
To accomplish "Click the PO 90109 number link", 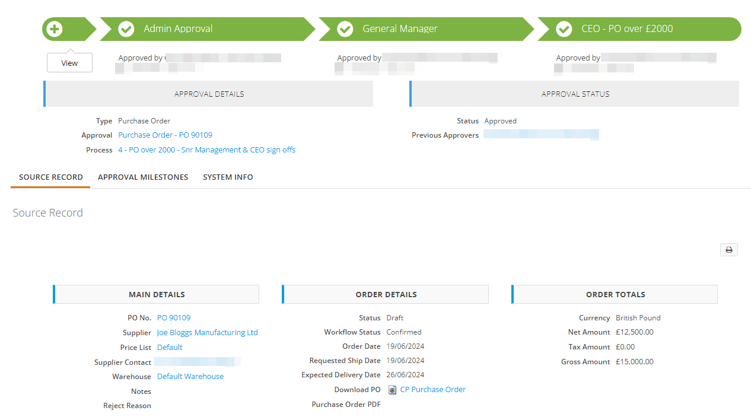I will [x=174, y=318].
